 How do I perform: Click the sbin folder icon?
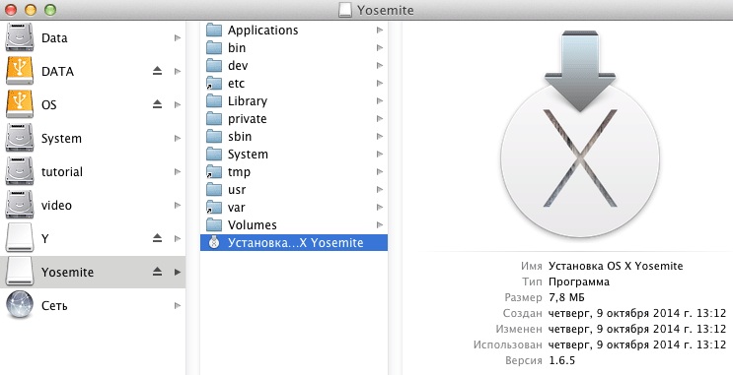[x=214, y=136]
